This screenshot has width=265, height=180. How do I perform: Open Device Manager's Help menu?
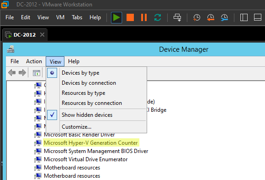click(74, 61)
